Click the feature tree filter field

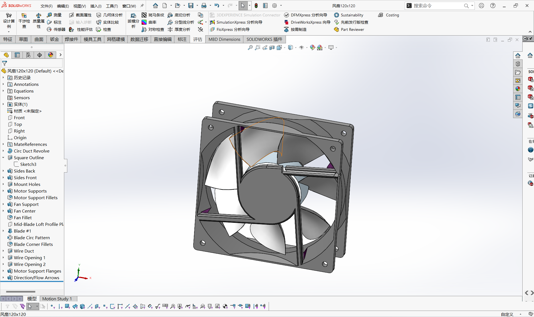pyautogui.click(x=32, y=63)
